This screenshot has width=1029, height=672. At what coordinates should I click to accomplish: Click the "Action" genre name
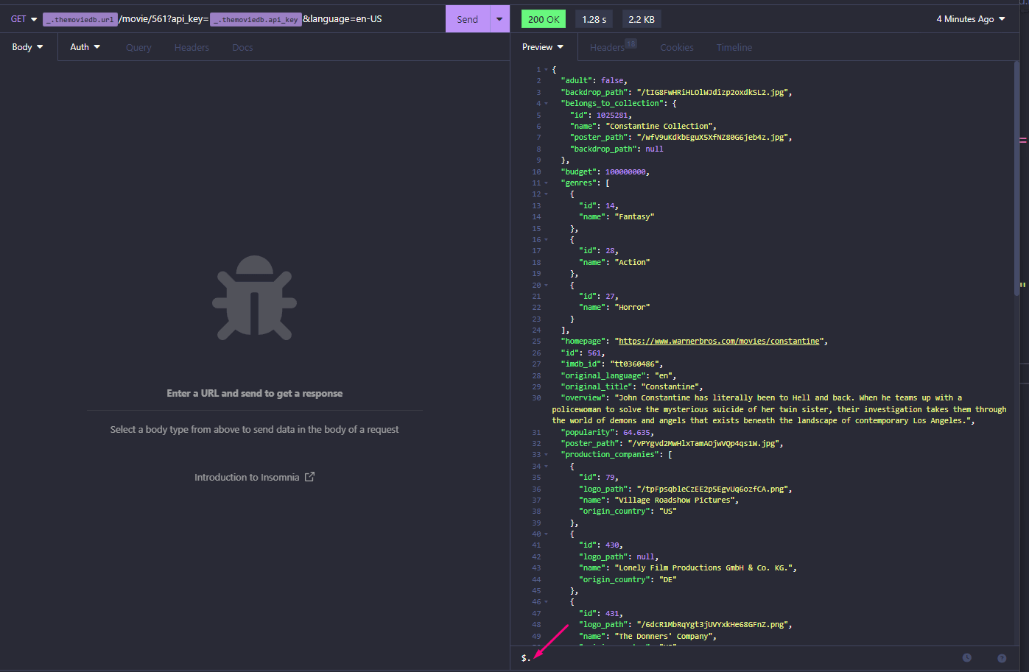coord(632,263)
